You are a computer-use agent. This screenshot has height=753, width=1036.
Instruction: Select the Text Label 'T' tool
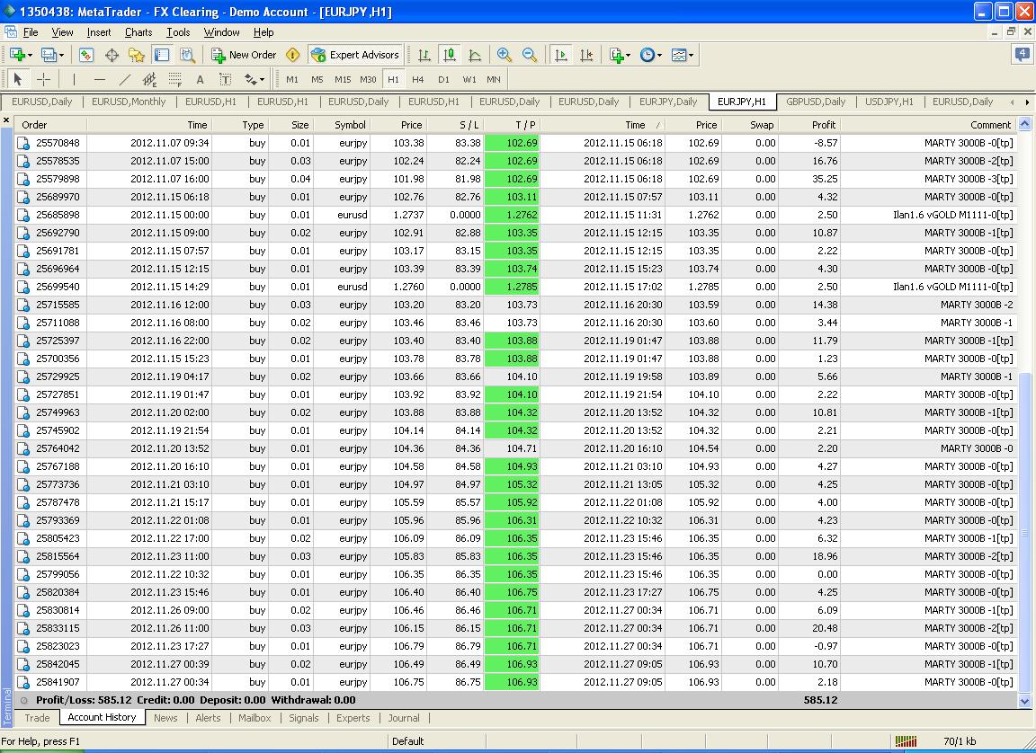click(226, 80)
